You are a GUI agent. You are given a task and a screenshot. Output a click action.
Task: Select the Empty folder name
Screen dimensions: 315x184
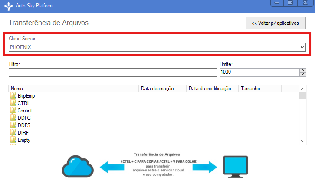(24, 140)
